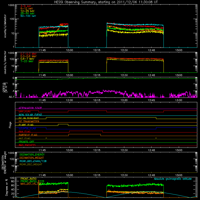Click the yellow 12-25 keV legend label
The image size is (200, 200).
click(x=27, y=11)
